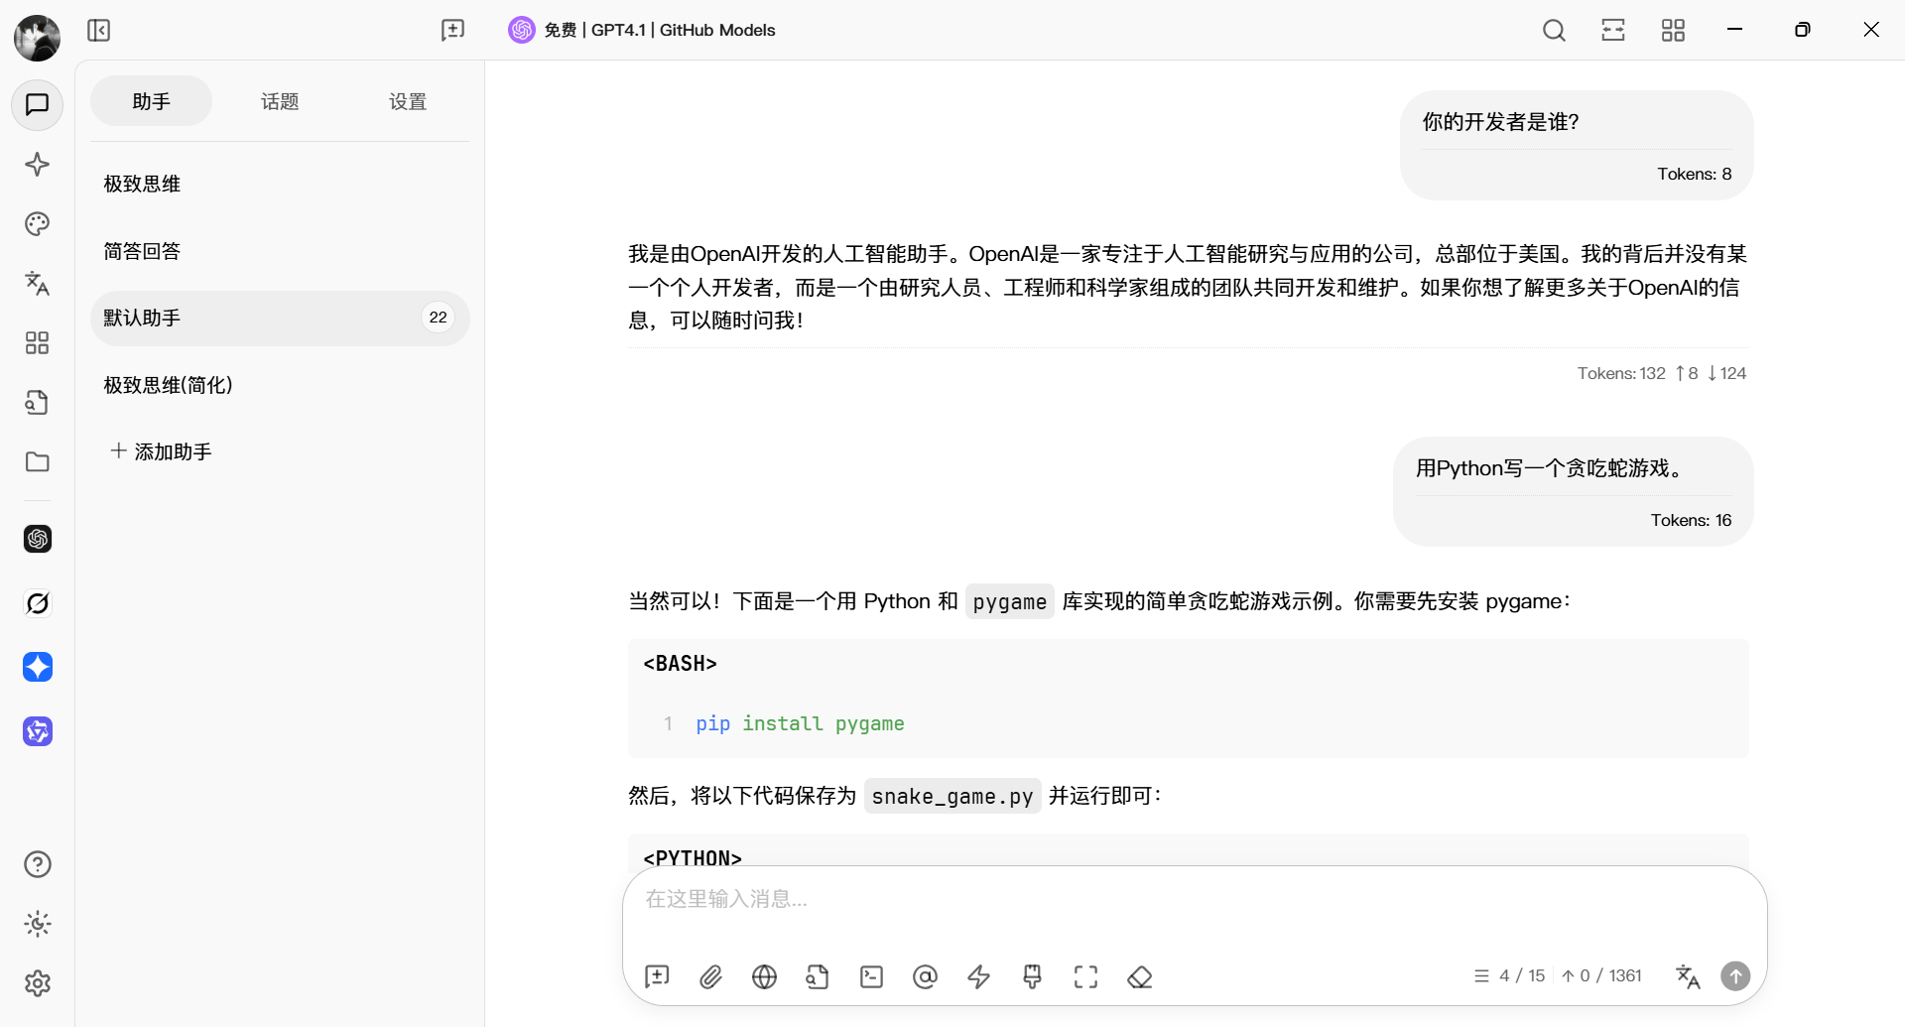
Task: Mention a model with @ icon
Action: click(925, 976)
